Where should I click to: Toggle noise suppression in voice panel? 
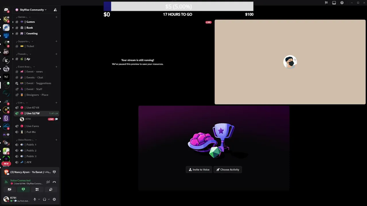(x=48, y=182)
